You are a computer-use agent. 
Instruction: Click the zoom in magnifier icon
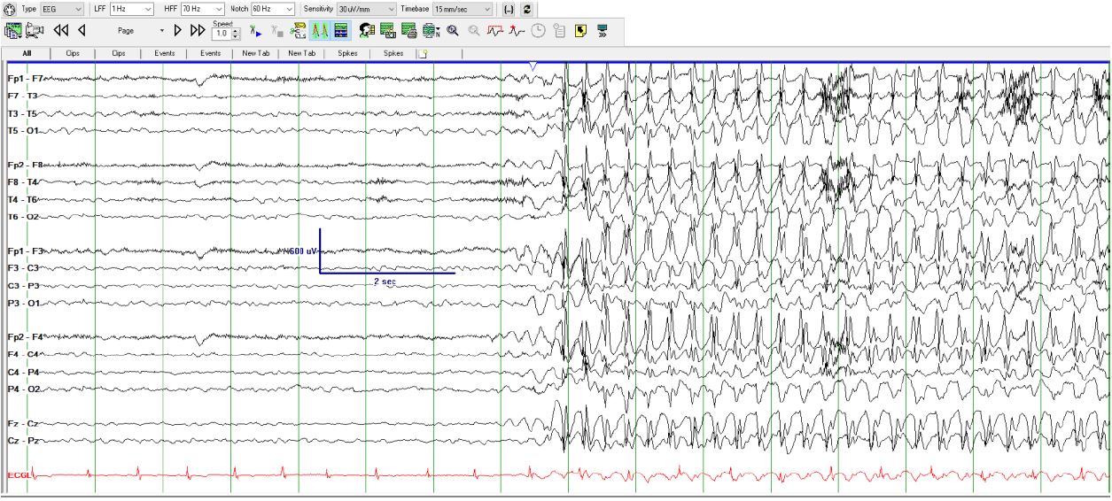(x=453, y=30)
